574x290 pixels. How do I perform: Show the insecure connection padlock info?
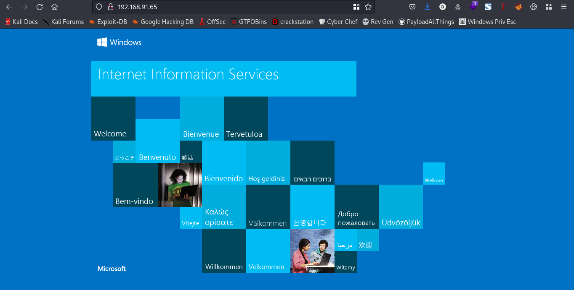pyautogui.click(x=111, y=7)
